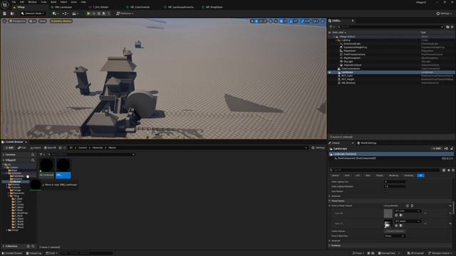Open the add-content quick menu dropdown
The width and height of the screenshot is (456, 256).
click(x=56, y=14)
